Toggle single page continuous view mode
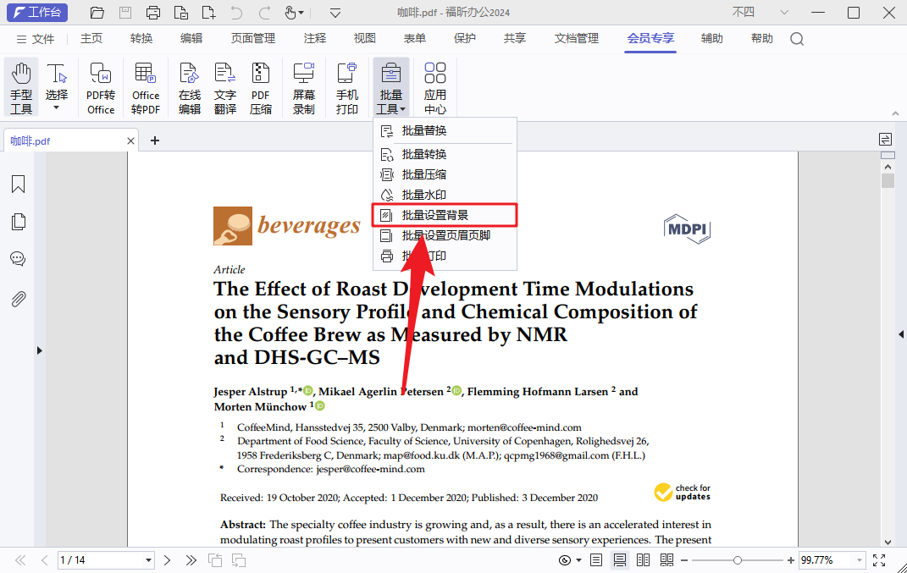This screenshot has height=573, width=907. click(620, 560)
